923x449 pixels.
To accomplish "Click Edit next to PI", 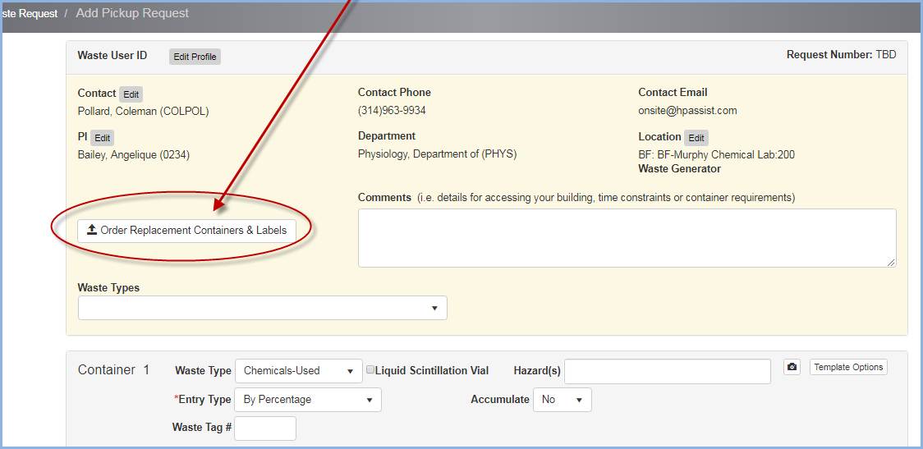I will (x=102, y=138).
